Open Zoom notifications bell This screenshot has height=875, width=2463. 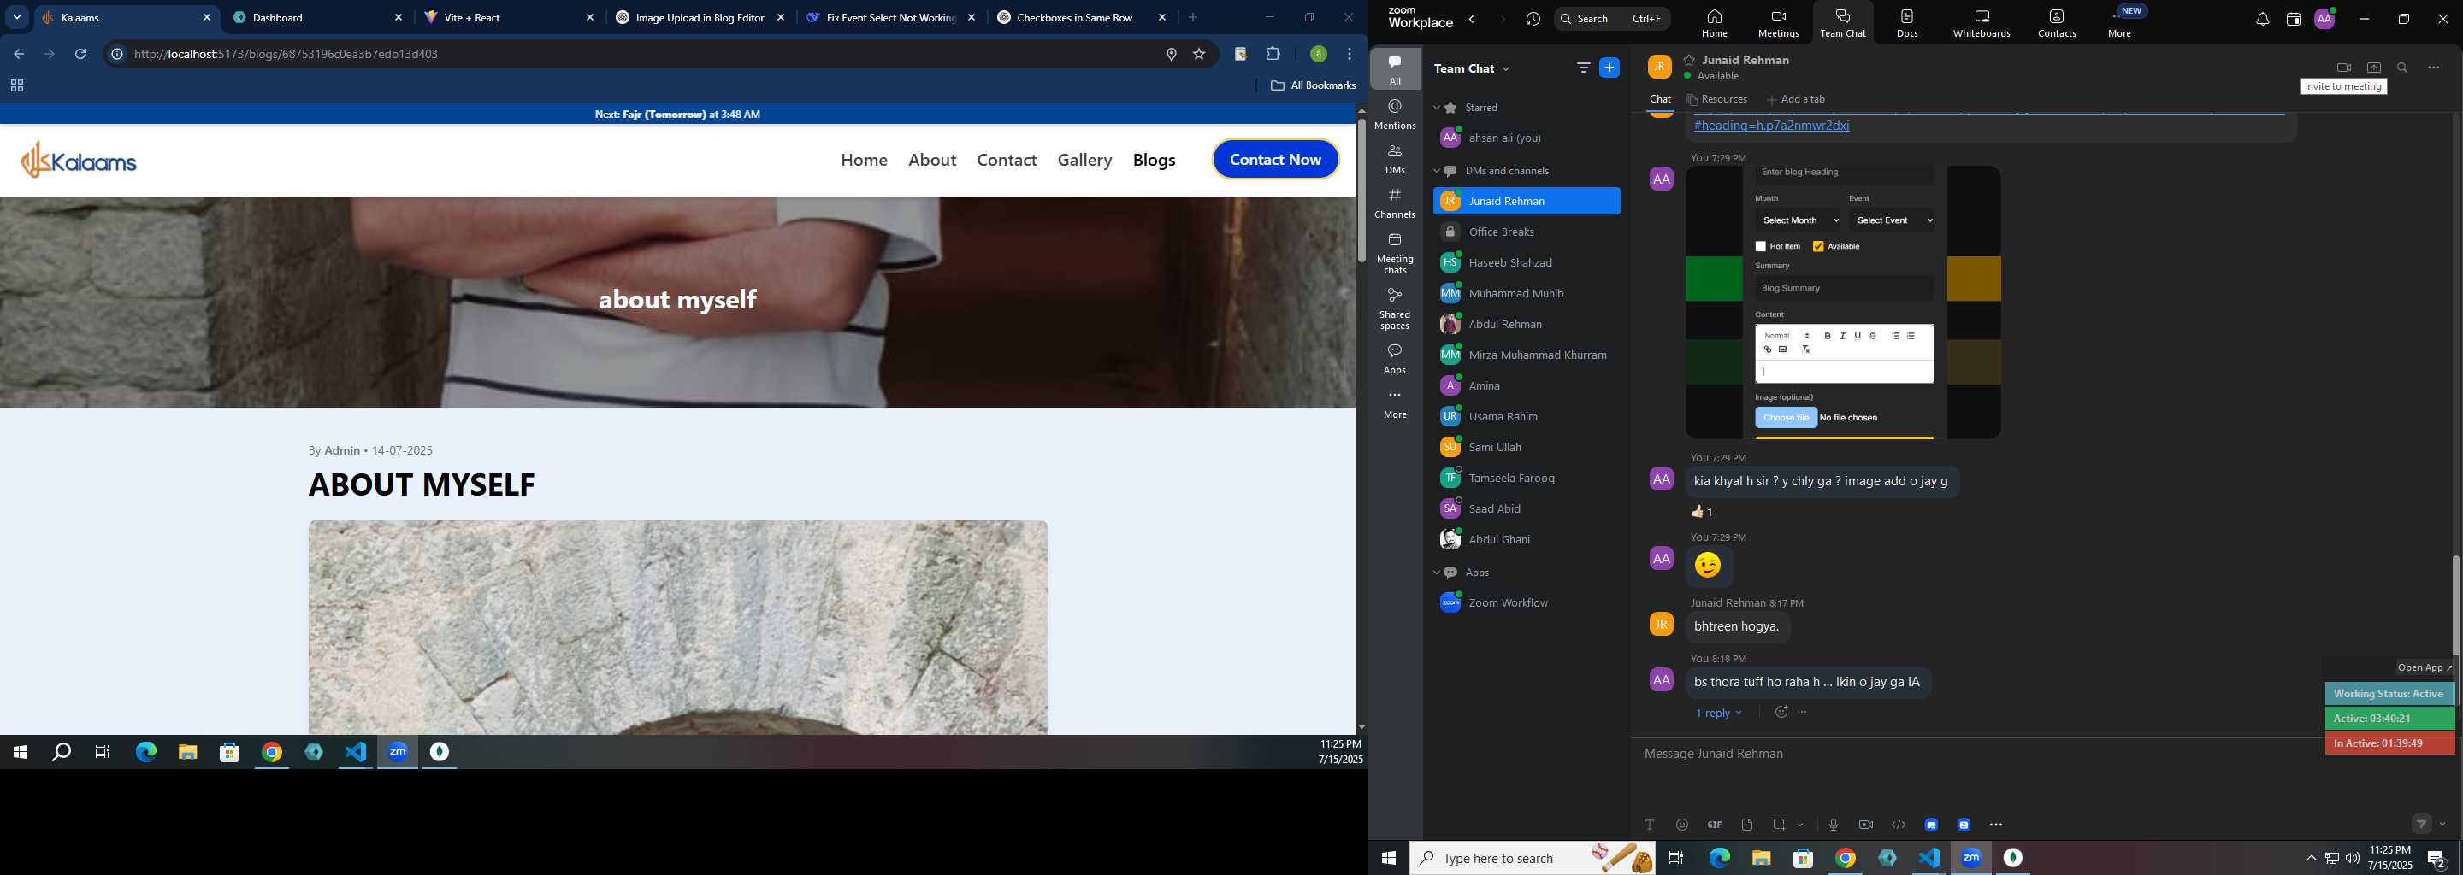(2262, 19)
